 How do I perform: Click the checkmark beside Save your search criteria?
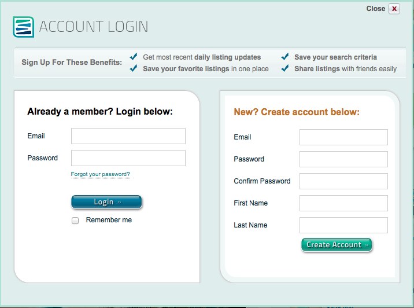tap(285, 57)
